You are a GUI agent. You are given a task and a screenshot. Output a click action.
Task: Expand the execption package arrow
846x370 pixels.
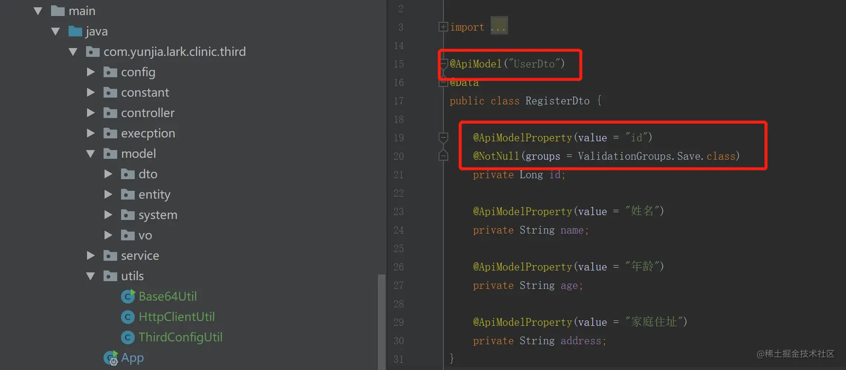click(x=90, y=133)
